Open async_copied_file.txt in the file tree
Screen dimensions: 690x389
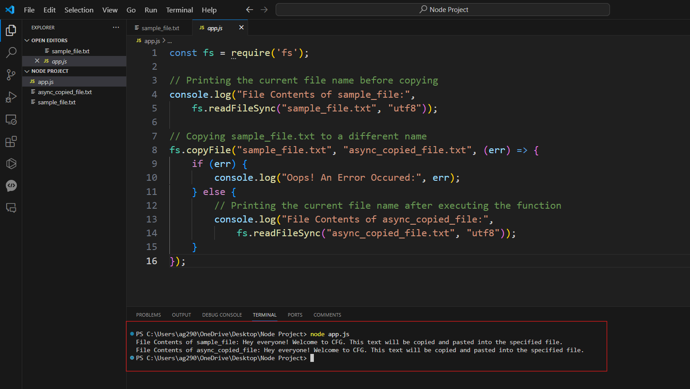[65, 92]
